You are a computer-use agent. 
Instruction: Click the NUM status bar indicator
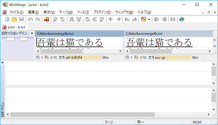click(197, 122)
